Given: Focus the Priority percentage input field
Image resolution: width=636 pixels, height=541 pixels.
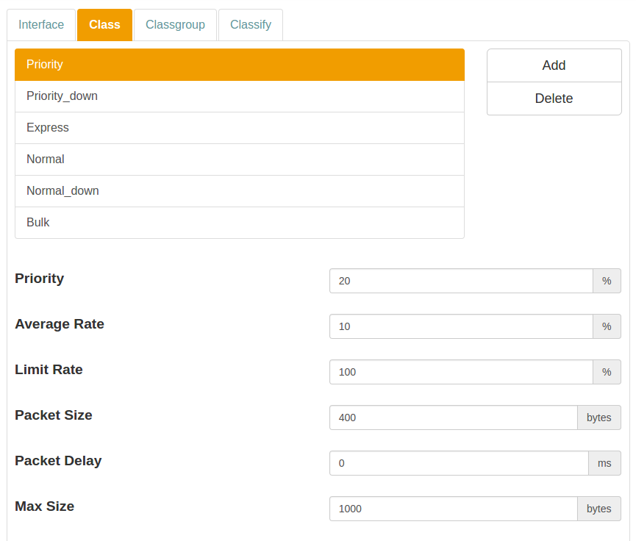Looking at the screenshot, I should click(461, 281).
